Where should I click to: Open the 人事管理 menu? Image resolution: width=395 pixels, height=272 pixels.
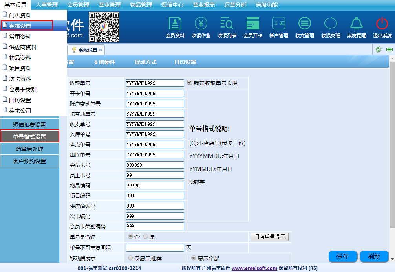[x=46, y=5]
